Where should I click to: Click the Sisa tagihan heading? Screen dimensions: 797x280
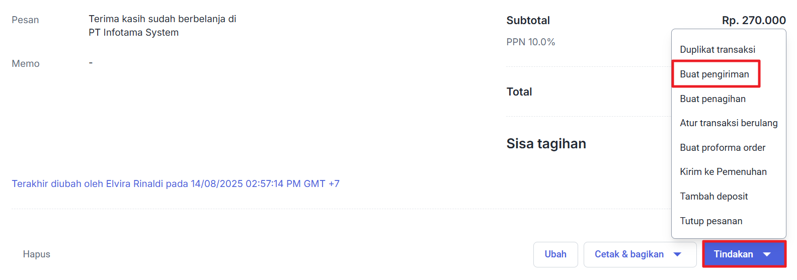(546, 144)
